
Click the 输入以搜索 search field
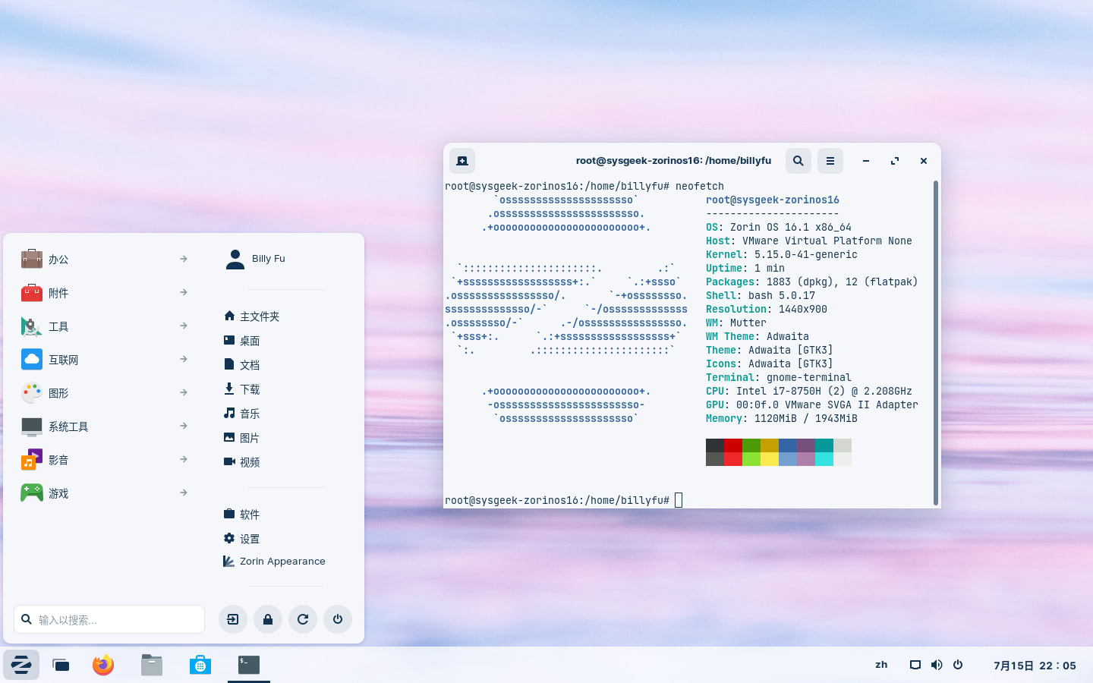point(109,619)
